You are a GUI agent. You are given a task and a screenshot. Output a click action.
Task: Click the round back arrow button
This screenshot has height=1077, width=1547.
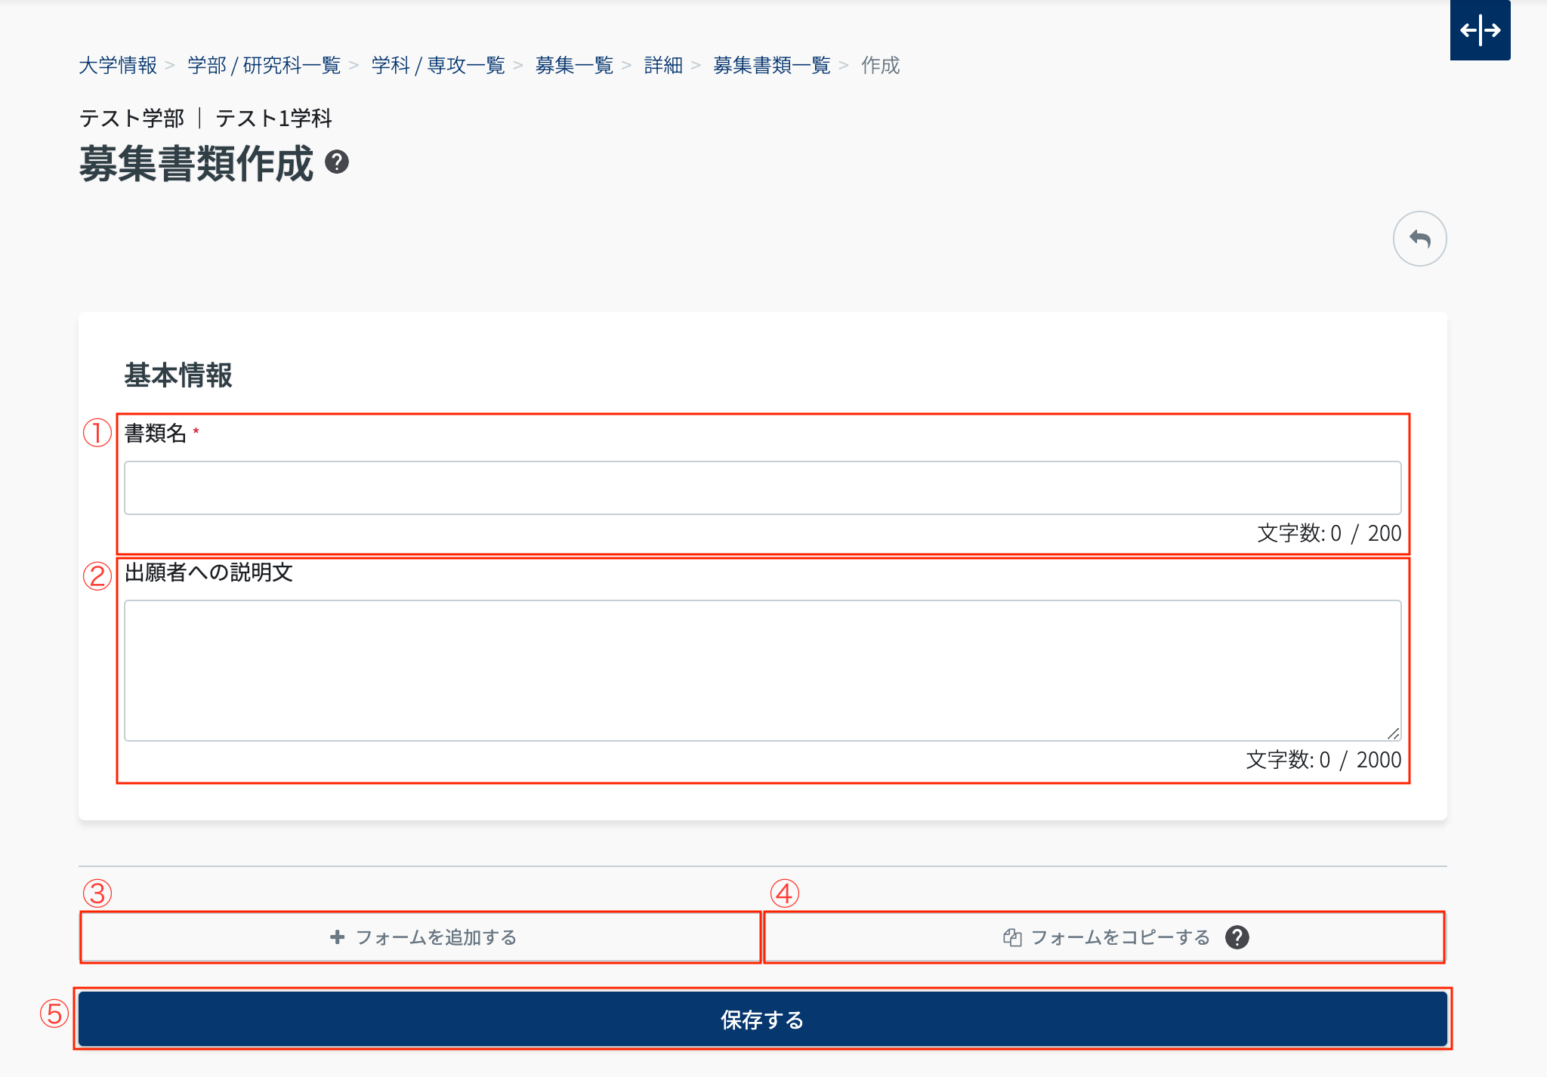pos(1419,239)
